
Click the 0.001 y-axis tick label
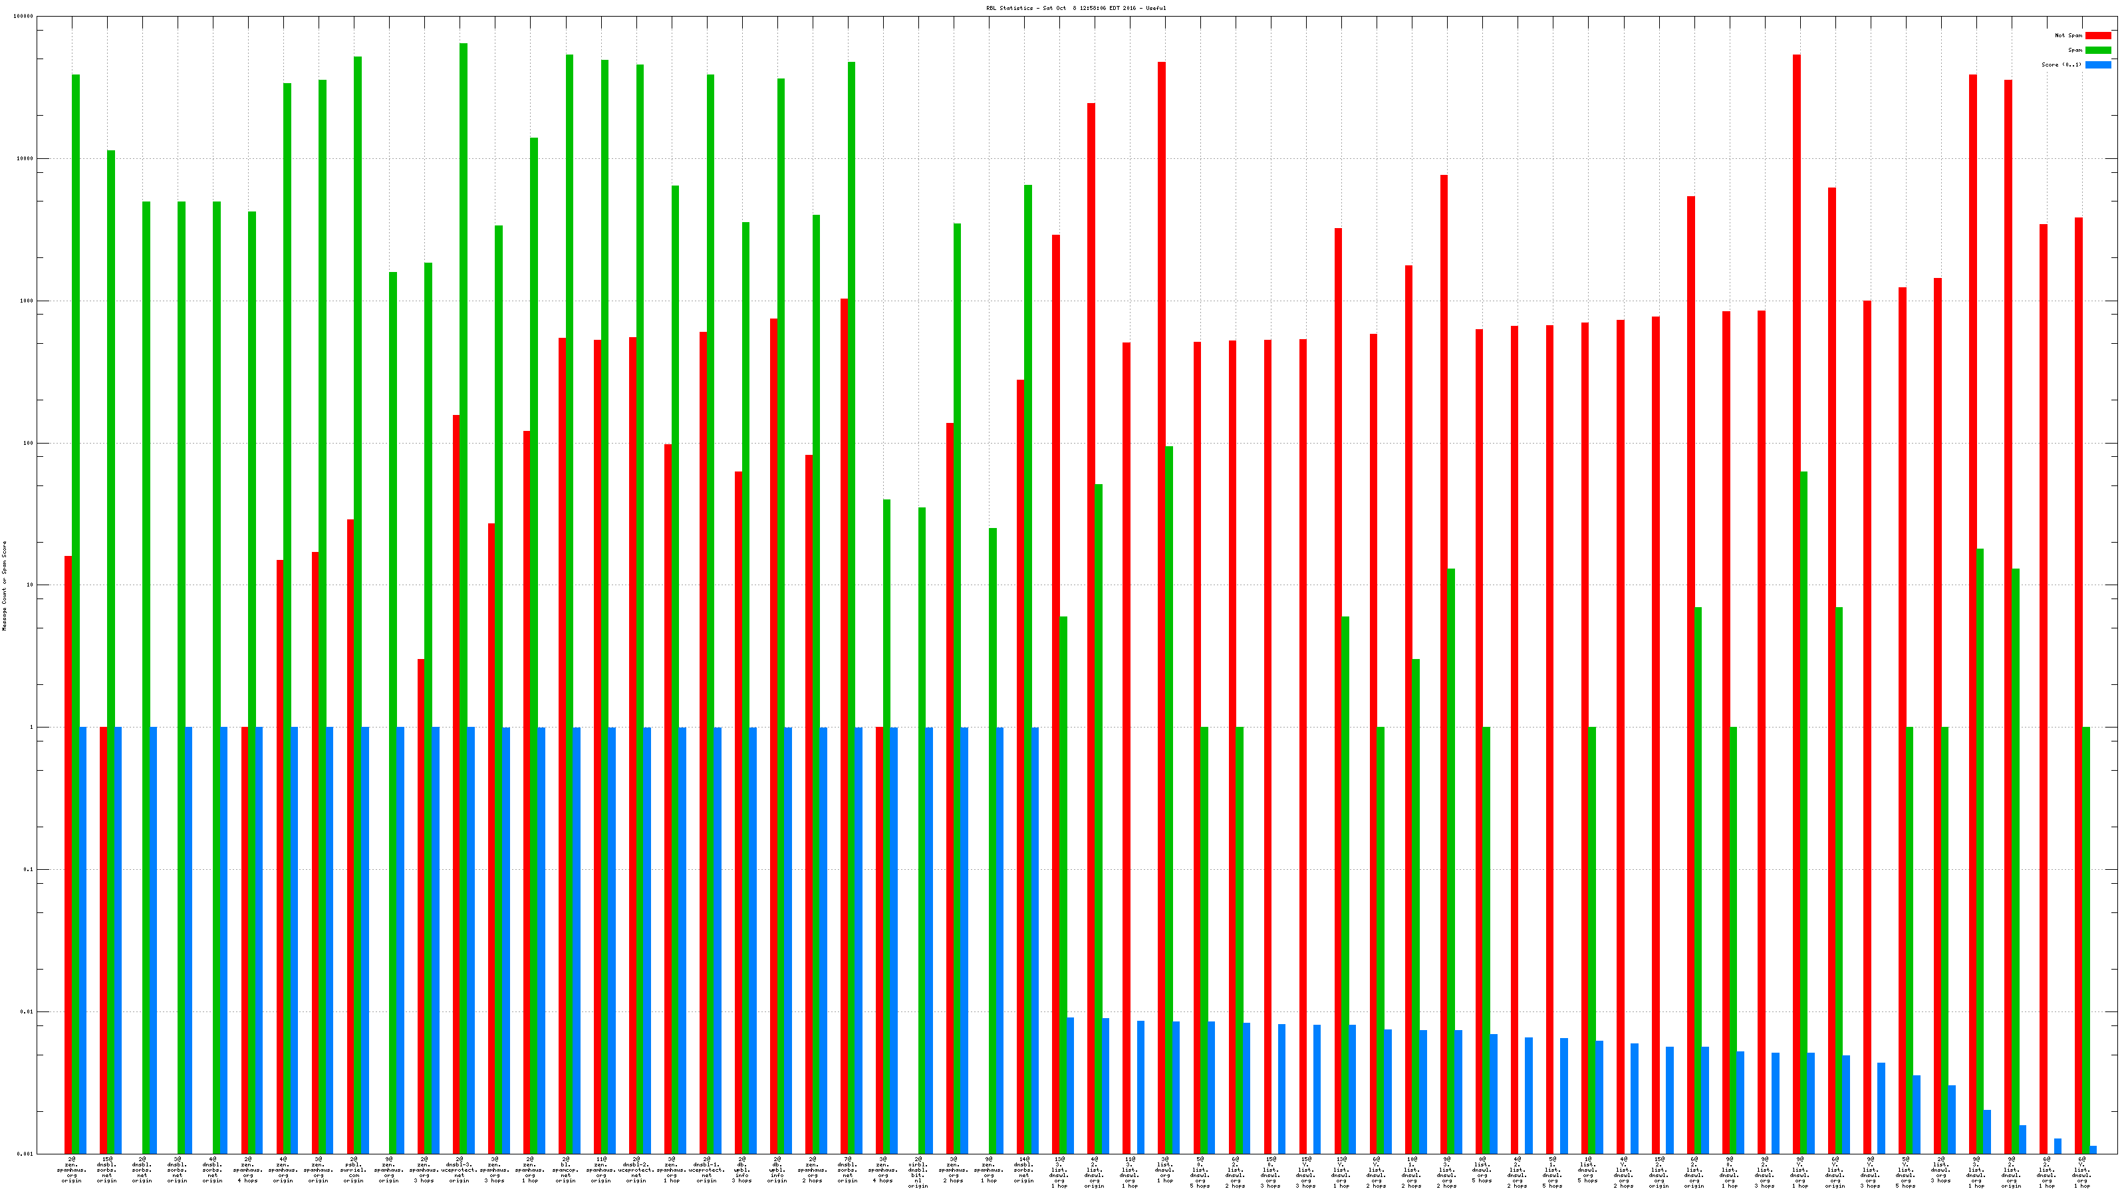pos(26,1154)
